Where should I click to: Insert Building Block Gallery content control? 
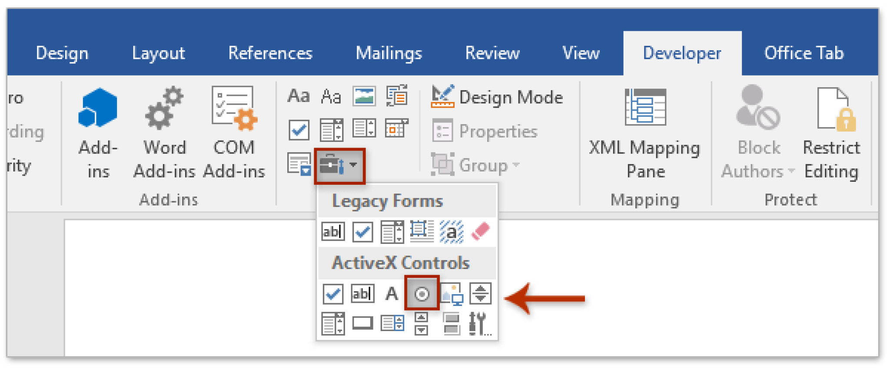pos(397,96)
